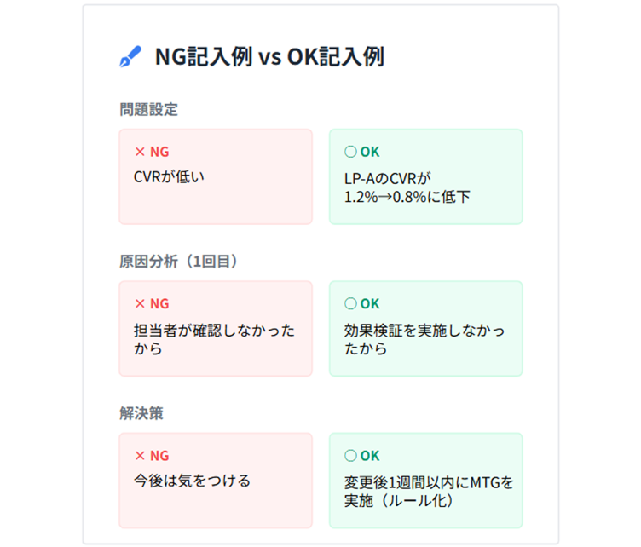The image size is (641, 547).
Task: Click the LP-AのCVRが1.2%→0.8%に低下 text
Action: 402,187
